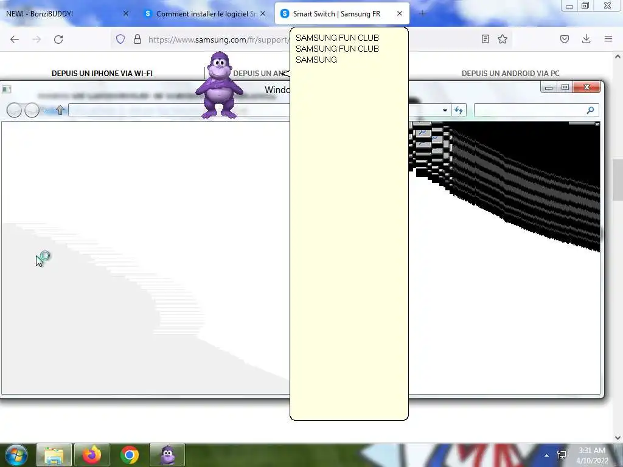Open Firefox hamburger menu
Image resolution: width=623 pixels, height=467 pixels.
[608, 39]
